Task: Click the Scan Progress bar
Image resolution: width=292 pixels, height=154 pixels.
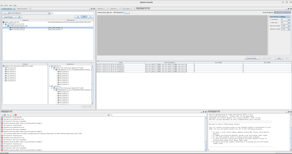Action: click(282, 13)
